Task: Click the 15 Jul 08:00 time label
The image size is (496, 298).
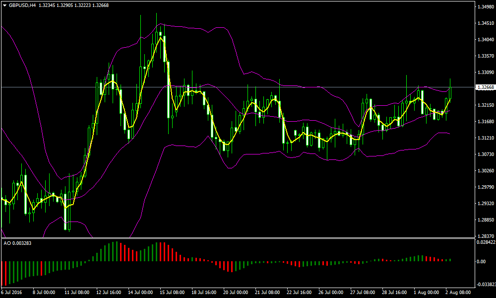Action: (172, 293)
